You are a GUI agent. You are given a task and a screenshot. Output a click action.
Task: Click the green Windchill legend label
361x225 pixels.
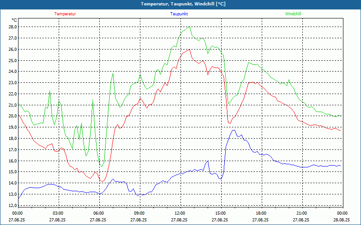pyautogui.click(x=293, y=14)
